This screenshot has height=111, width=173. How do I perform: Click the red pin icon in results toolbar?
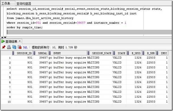(x=4, y=47)
